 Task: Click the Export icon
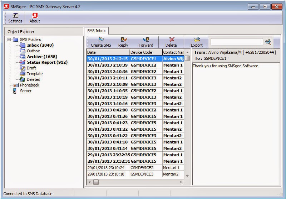point(197,40)
